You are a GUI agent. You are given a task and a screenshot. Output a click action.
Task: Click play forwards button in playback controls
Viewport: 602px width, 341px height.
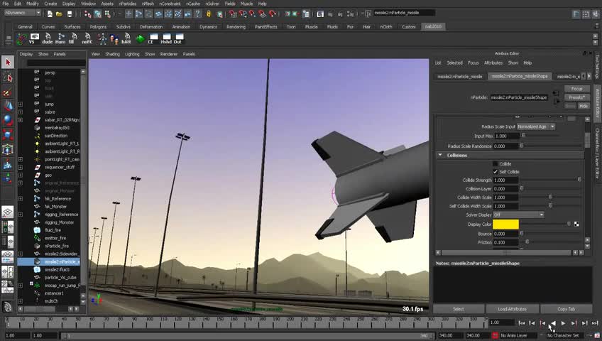point(563,323)
